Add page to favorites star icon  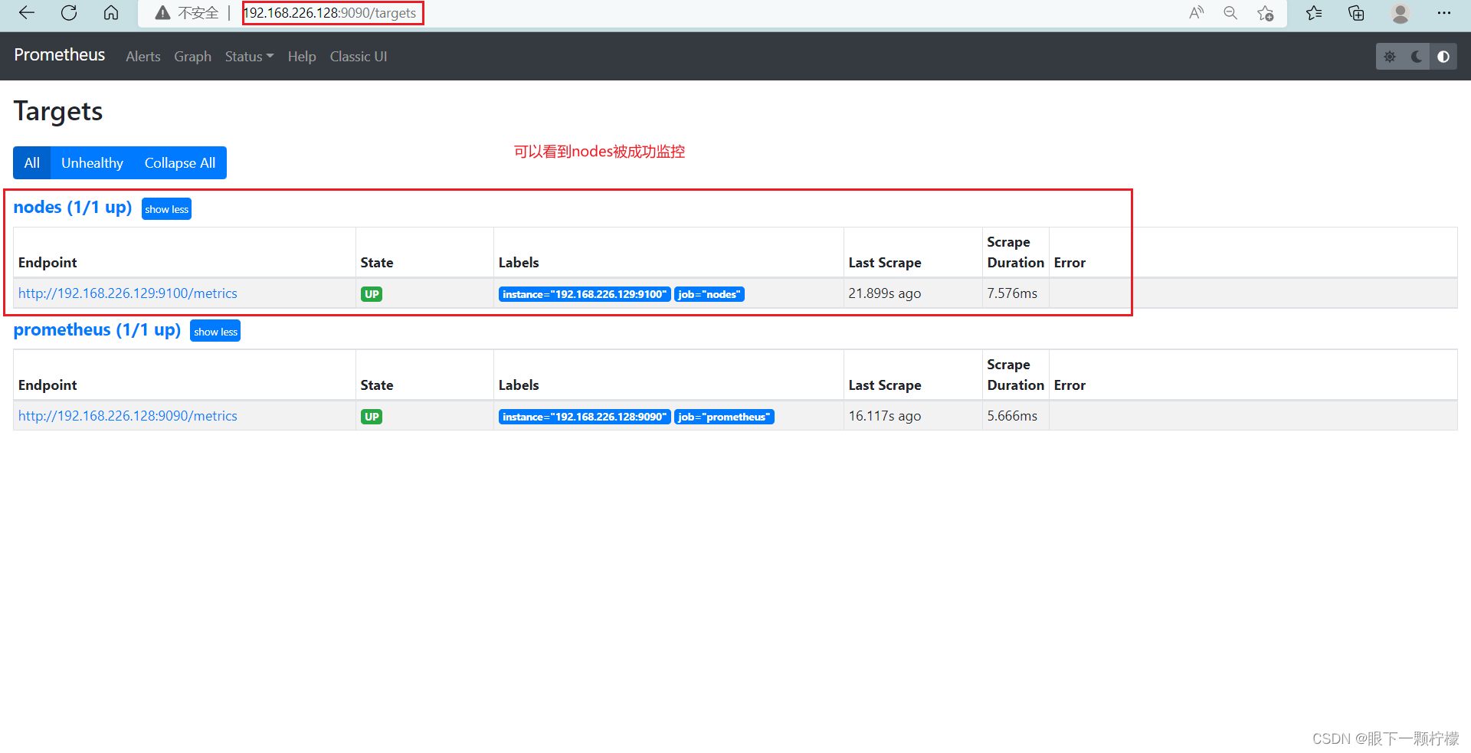[x=1266, y=13]
